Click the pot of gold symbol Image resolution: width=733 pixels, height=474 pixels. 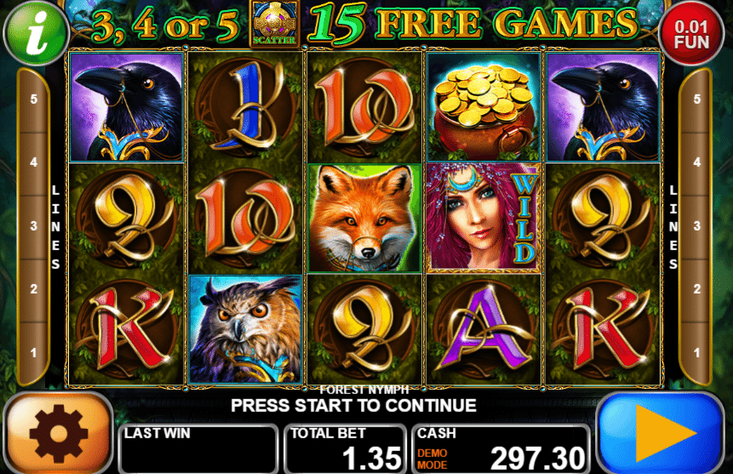click(484, 107)
